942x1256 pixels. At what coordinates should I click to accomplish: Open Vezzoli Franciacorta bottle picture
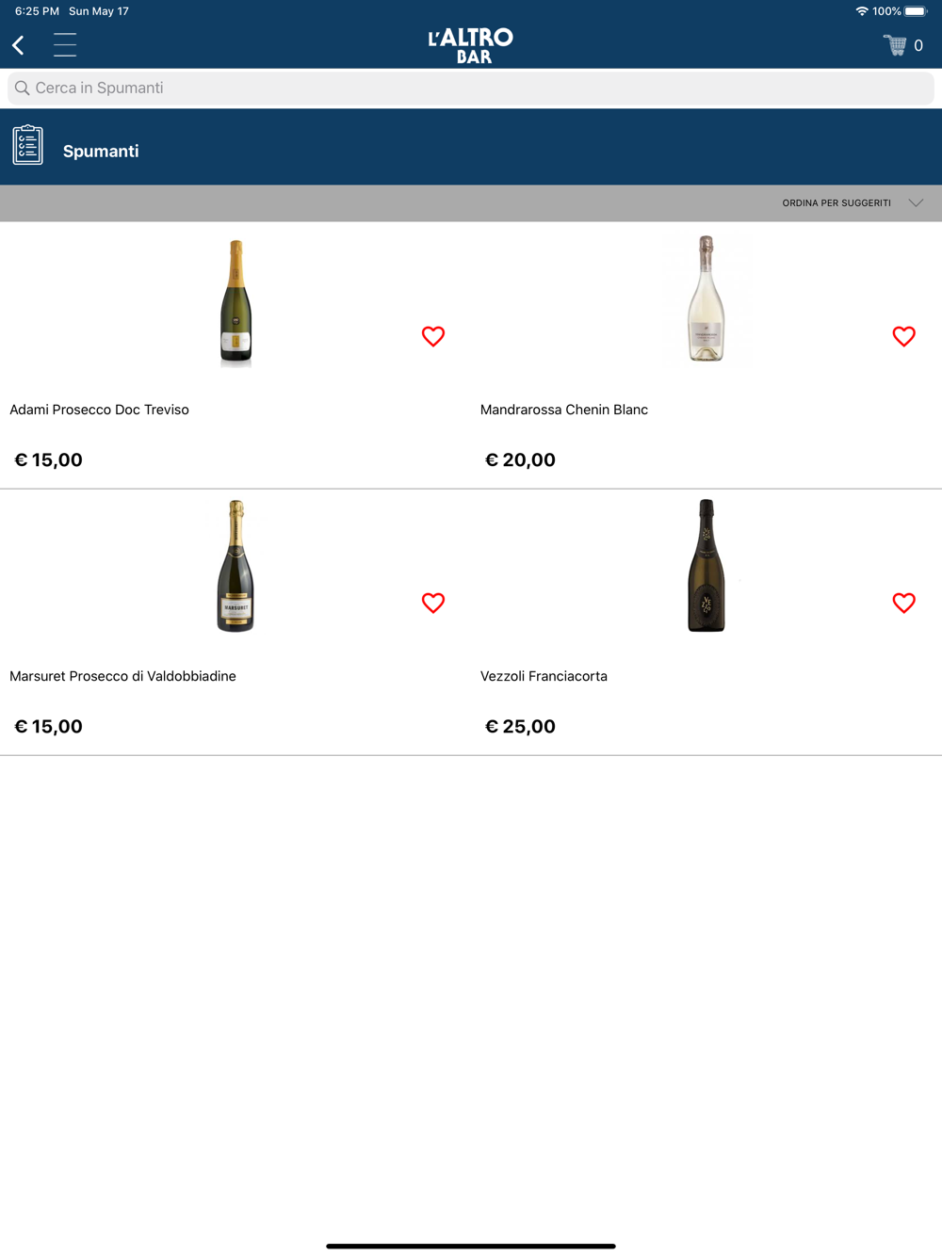pyautogui.click(x=706, y=566)
